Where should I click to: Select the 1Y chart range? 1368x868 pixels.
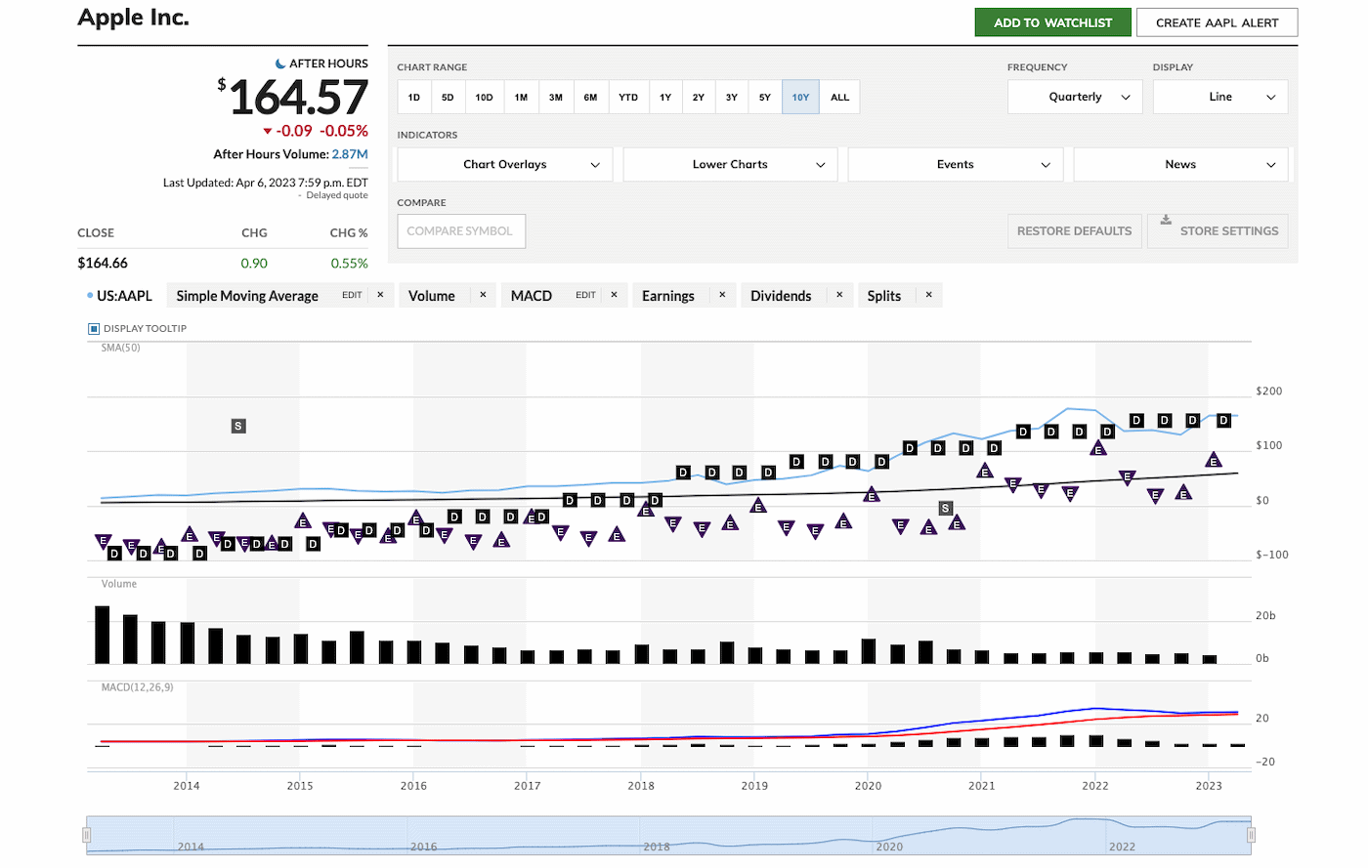(665, 97)
